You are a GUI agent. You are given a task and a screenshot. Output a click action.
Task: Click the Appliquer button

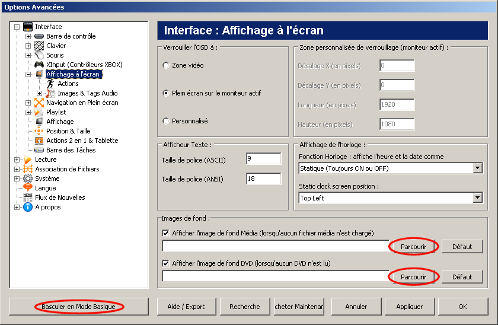(x=410, y=307)
